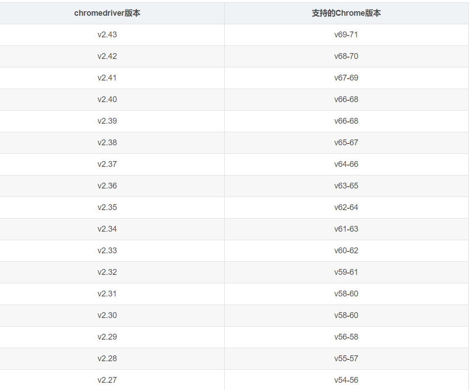Click v58-60 in the v2.31 row
The image size is (470, 390).
346,294
